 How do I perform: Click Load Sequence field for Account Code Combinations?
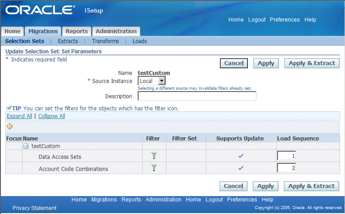pos(287,168)
